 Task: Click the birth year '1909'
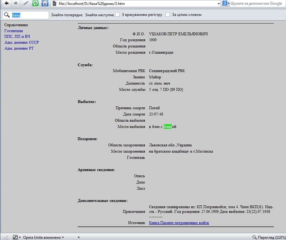pyautogui.click(x=153, y=40)
